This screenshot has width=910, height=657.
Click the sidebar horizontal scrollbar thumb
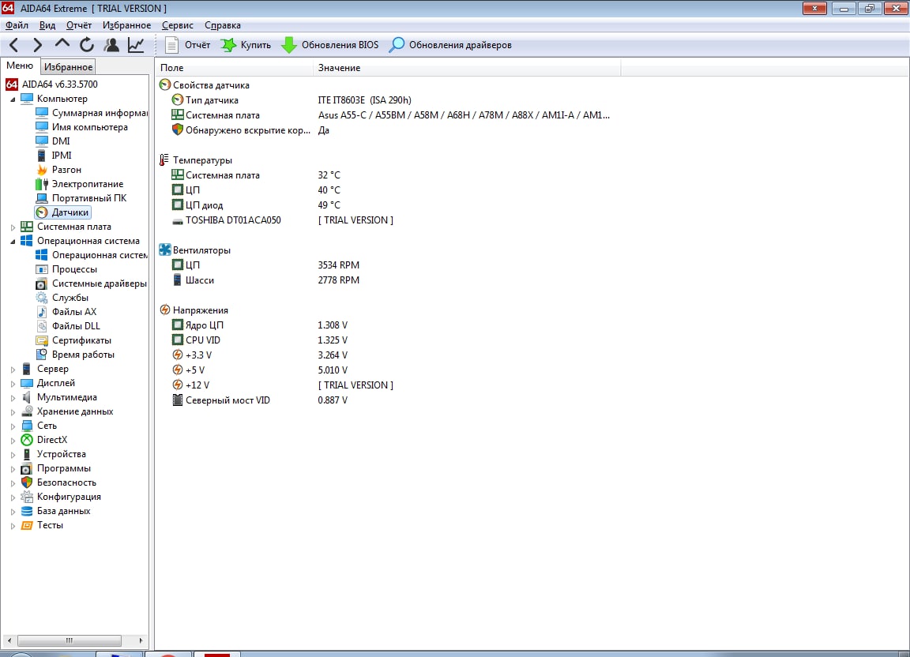(x=69, y=640)
